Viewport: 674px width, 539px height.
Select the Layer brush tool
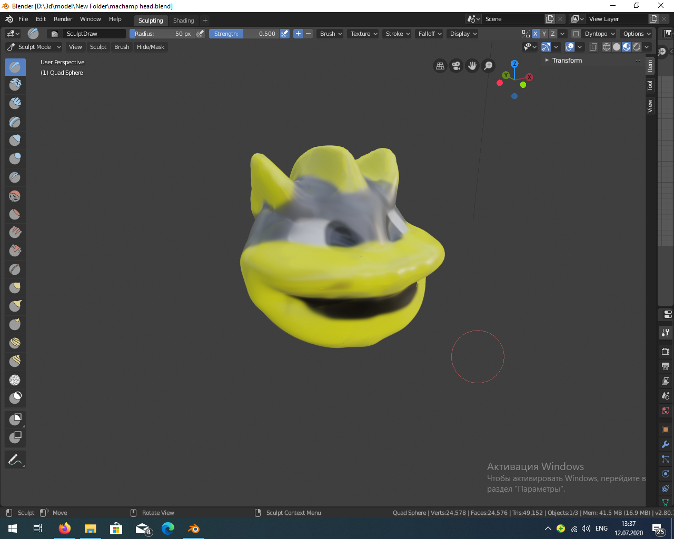click(15, 122)
